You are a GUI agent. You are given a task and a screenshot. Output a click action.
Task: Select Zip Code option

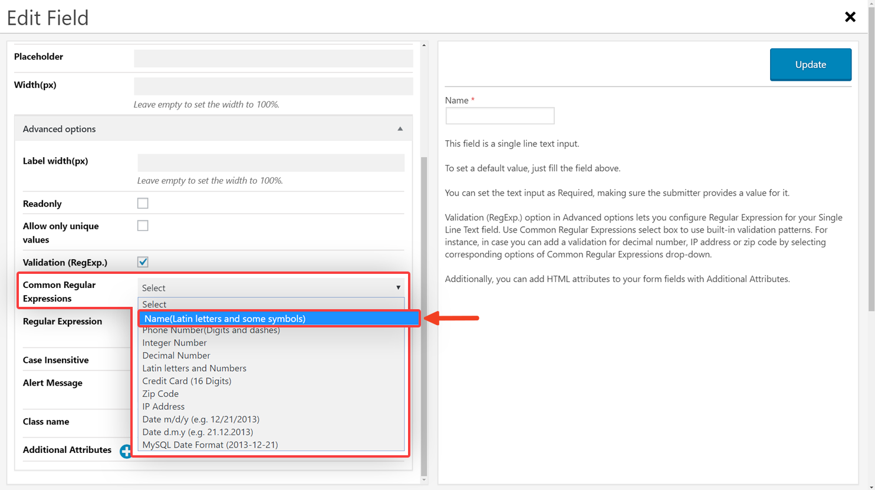[271, 393]
